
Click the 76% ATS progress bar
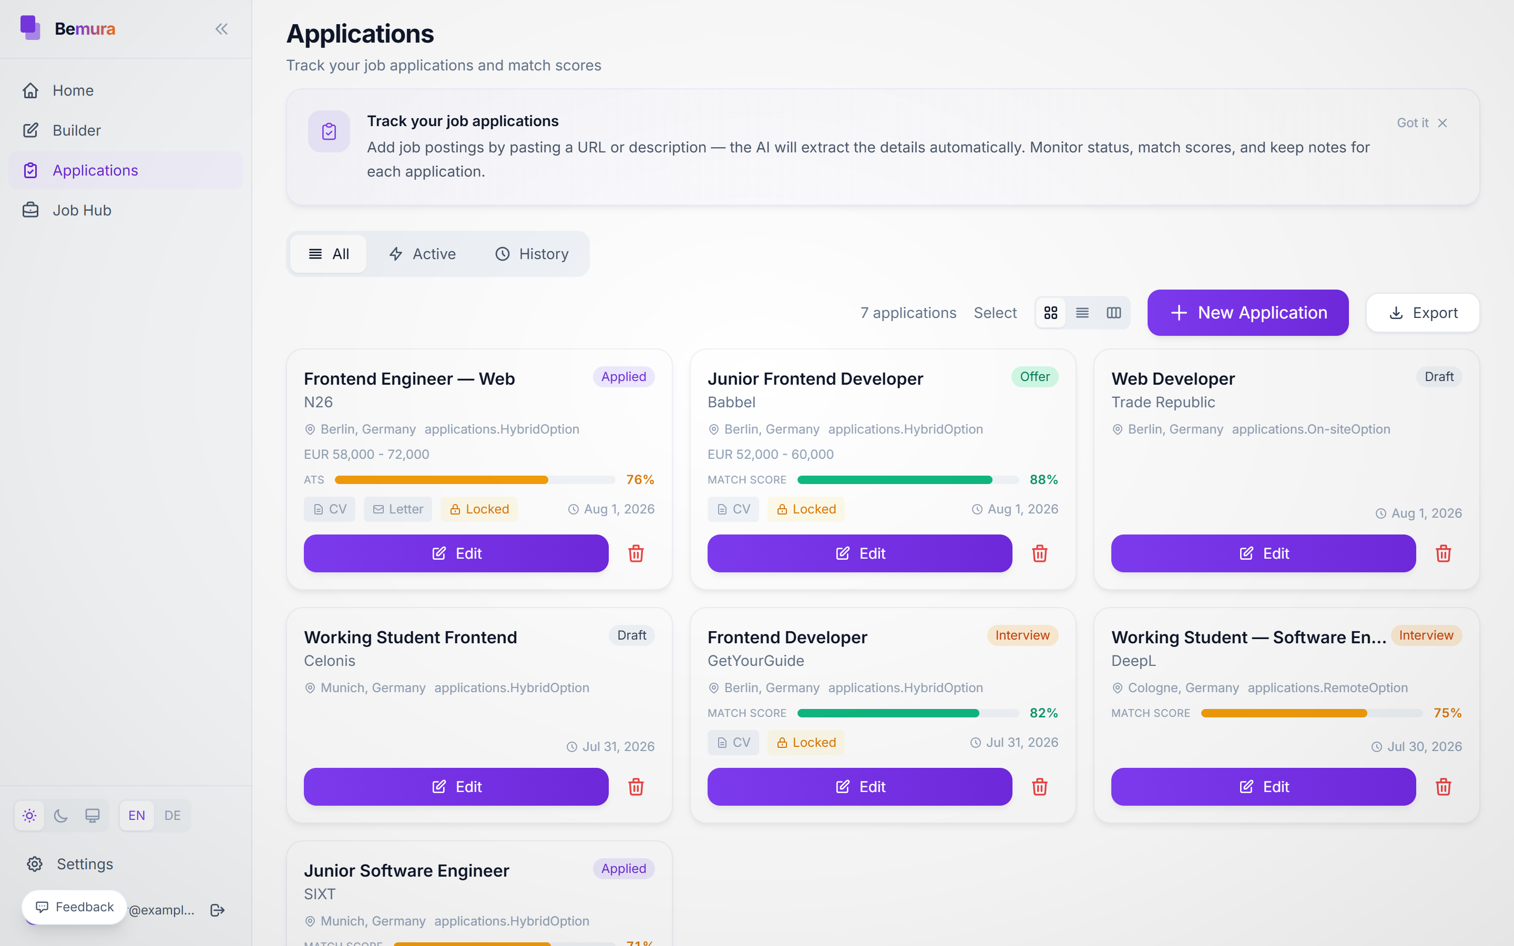tap(475, 480)
